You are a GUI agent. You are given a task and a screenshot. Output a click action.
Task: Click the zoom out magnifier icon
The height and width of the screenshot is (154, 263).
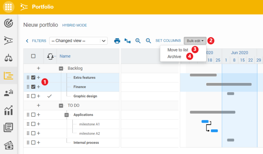pos(148,41)
